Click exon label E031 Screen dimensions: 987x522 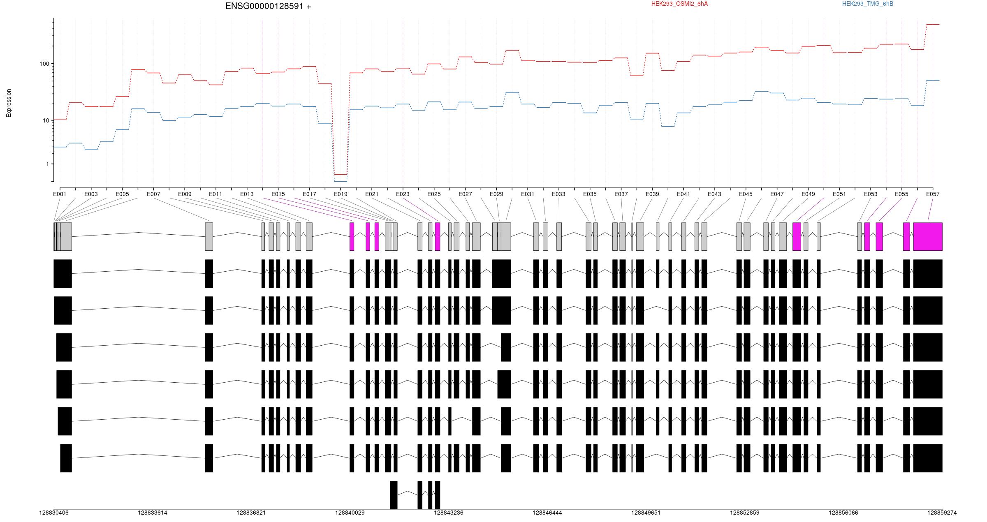528,194
